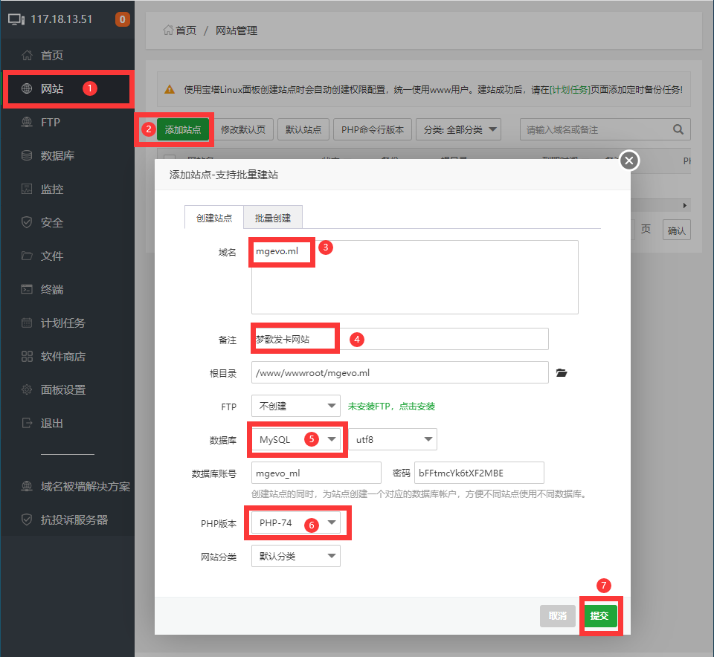
Task: Click the 域名 domain text area
Action: pos(415,277)
